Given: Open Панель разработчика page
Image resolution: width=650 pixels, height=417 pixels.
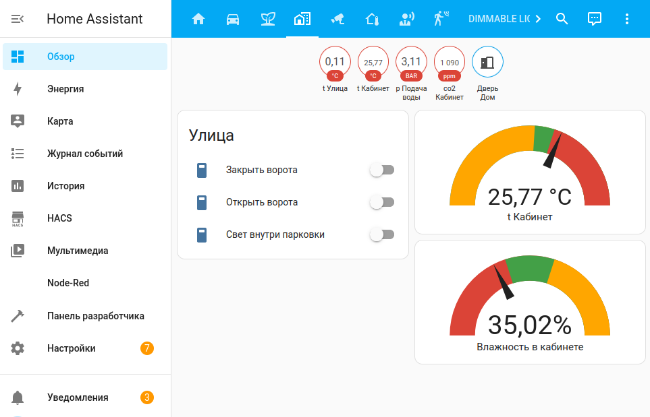Looking at the screenshot, I should coord(95,316).
